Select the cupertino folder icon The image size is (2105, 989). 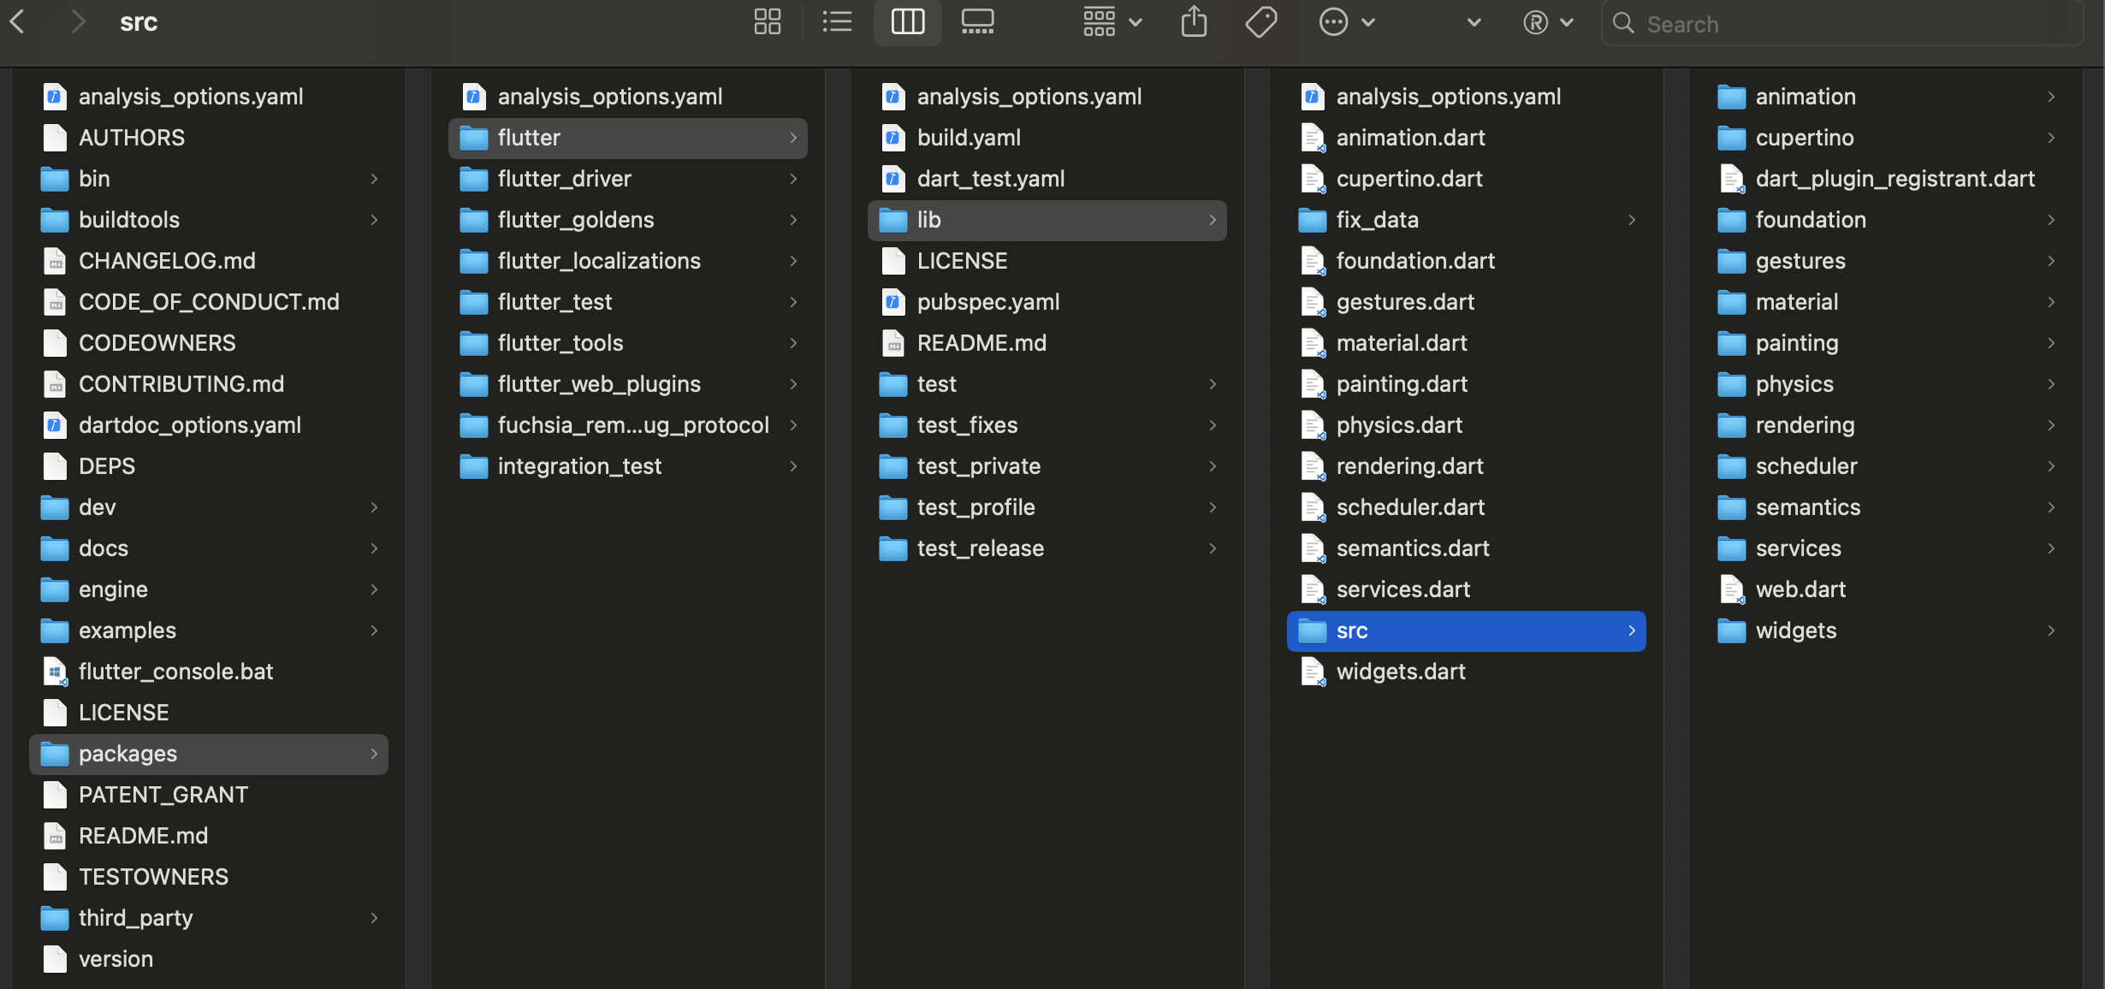(1732, 138)
